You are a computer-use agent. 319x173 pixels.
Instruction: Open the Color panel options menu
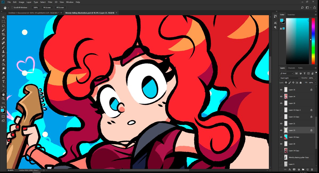(316, 15)
